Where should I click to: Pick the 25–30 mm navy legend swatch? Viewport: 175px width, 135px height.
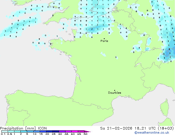[x=55, y=131]
